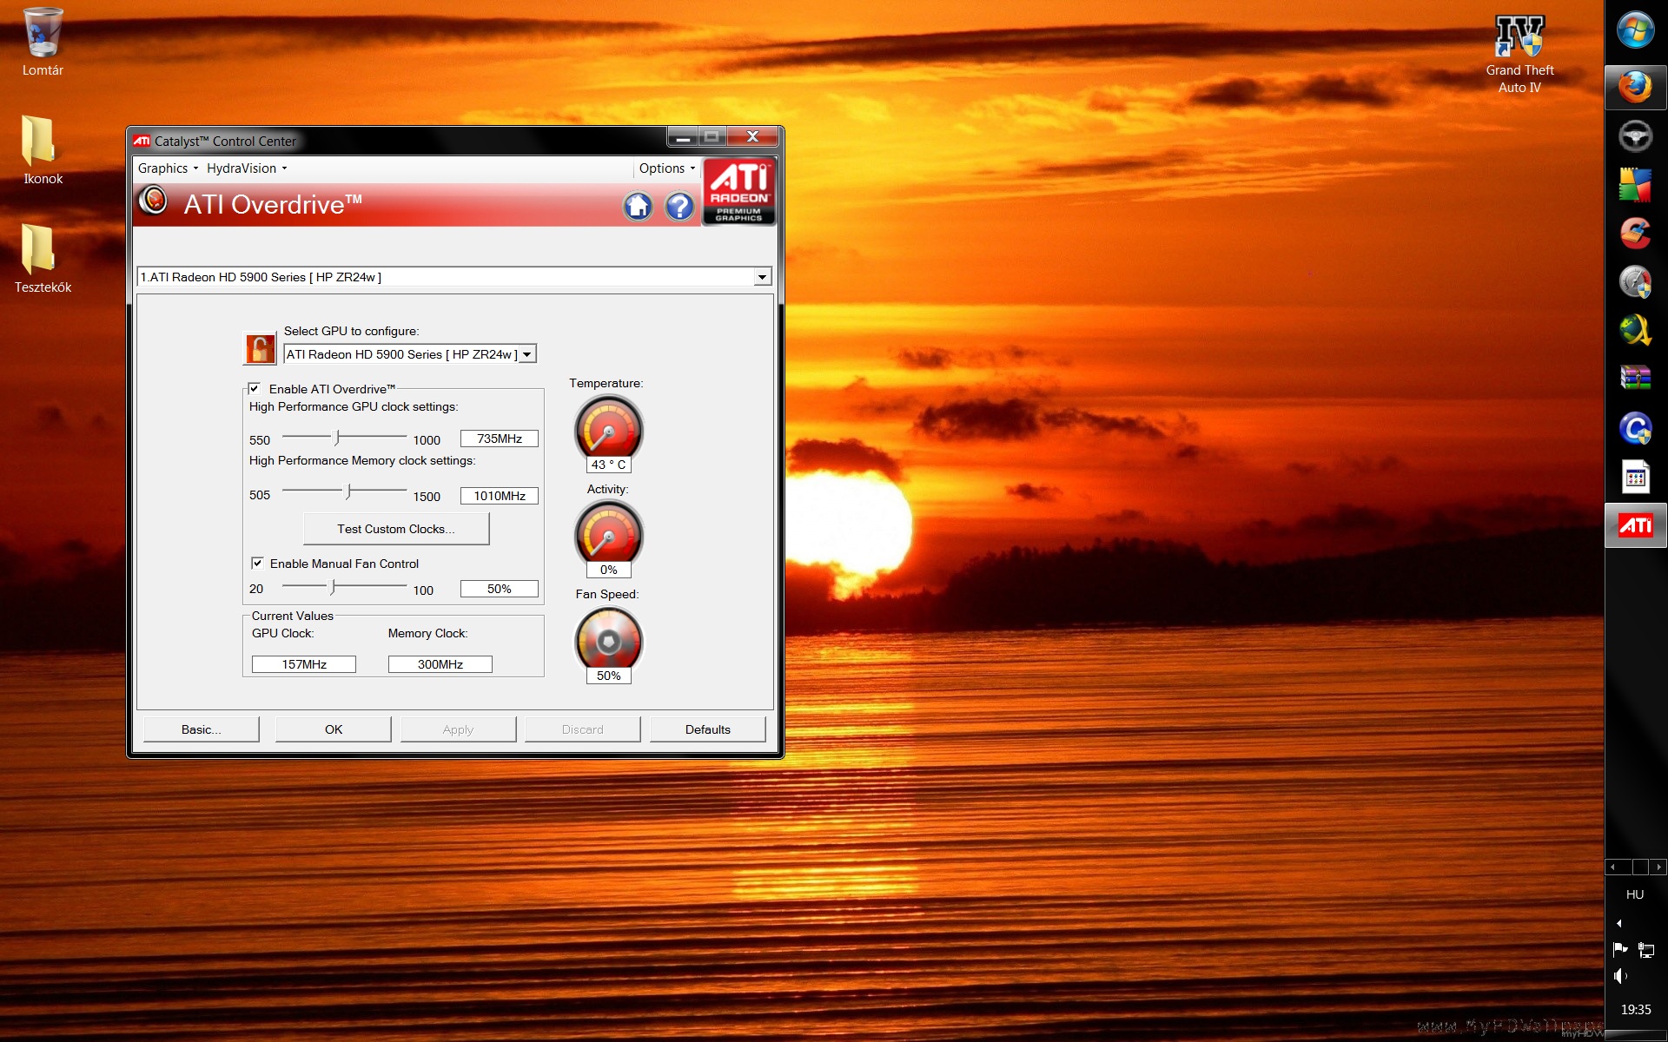This screenshot has height=1042, width=1668.
Task: Click the 43 °C temperature readout
Action: (609, 465)
